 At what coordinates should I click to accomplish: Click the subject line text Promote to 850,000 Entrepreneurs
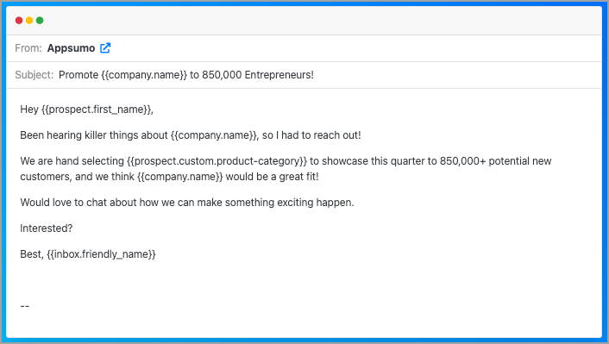186,74
